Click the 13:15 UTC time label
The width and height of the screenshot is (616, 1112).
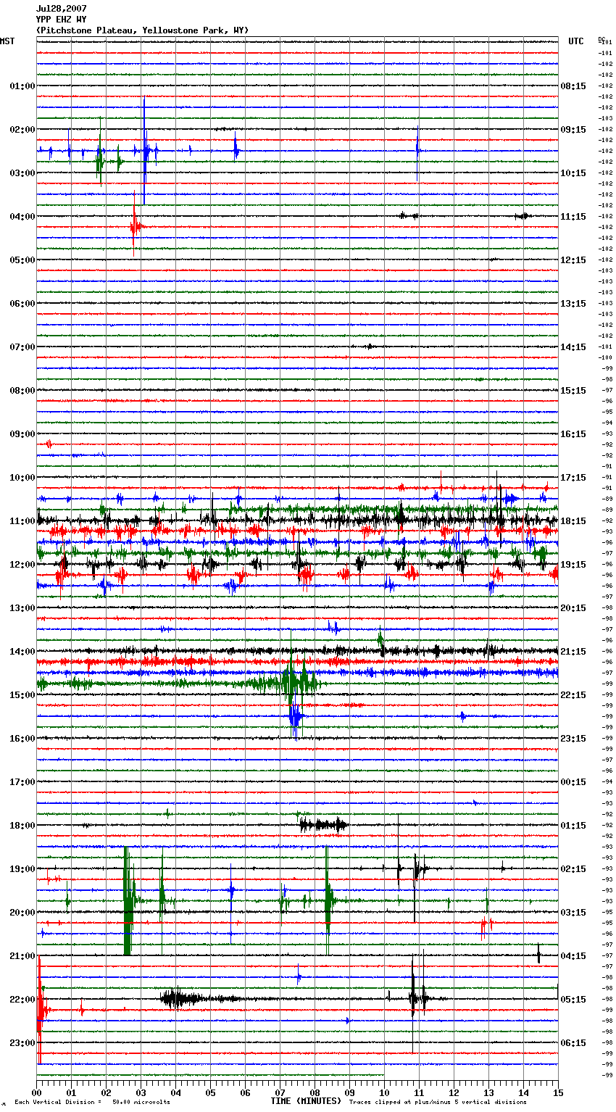pyautogui.click(x=573, y=304)
